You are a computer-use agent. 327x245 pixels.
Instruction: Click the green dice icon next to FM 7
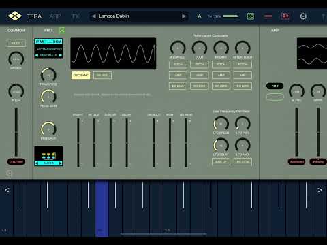click(62, 30)
